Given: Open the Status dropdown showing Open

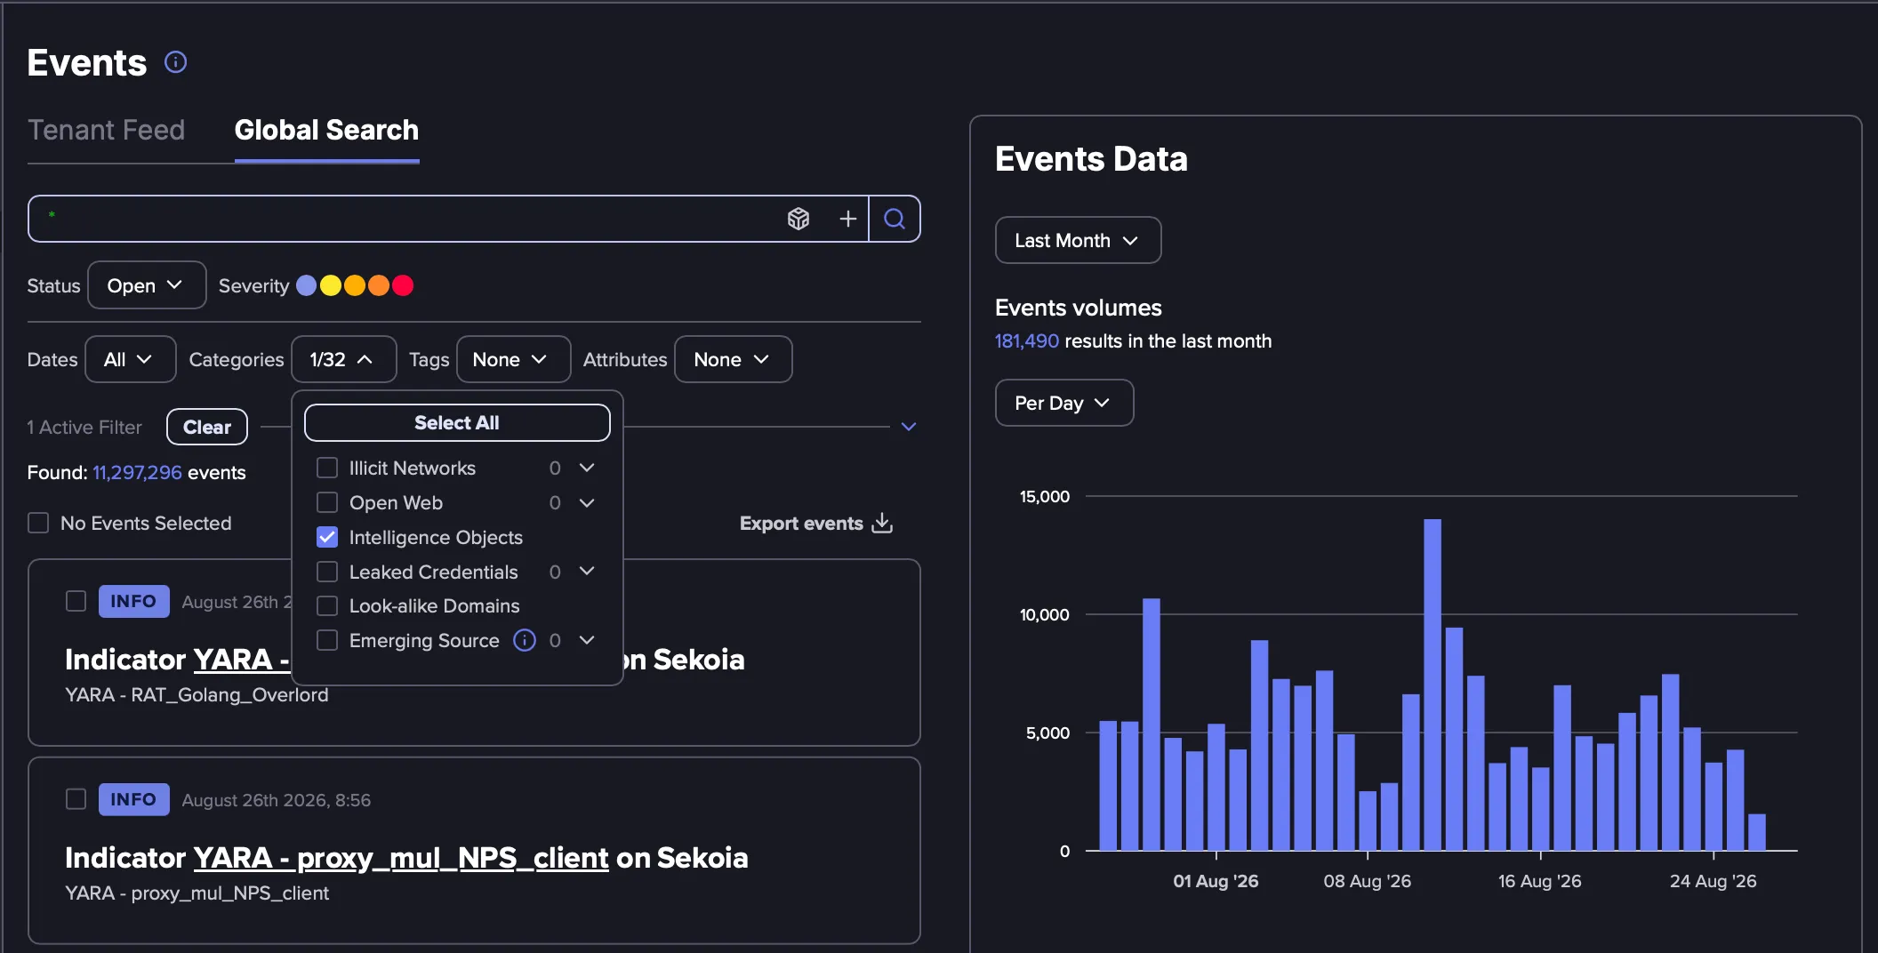Looking at the screenshot, I should tap(147, 285).
